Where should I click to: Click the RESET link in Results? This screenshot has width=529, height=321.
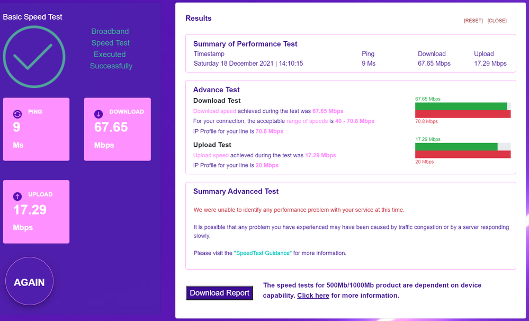pyautogui.click(x=473, y=21)
